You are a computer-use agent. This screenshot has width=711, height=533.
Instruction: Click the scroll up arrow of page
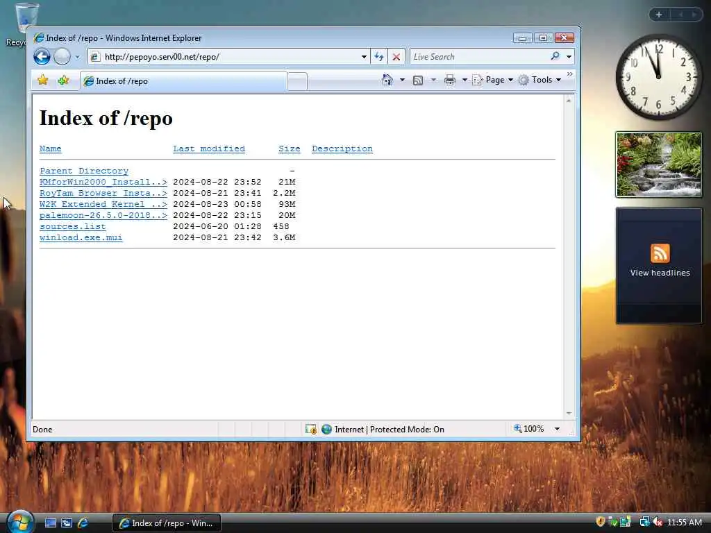(x=569, y=101)
